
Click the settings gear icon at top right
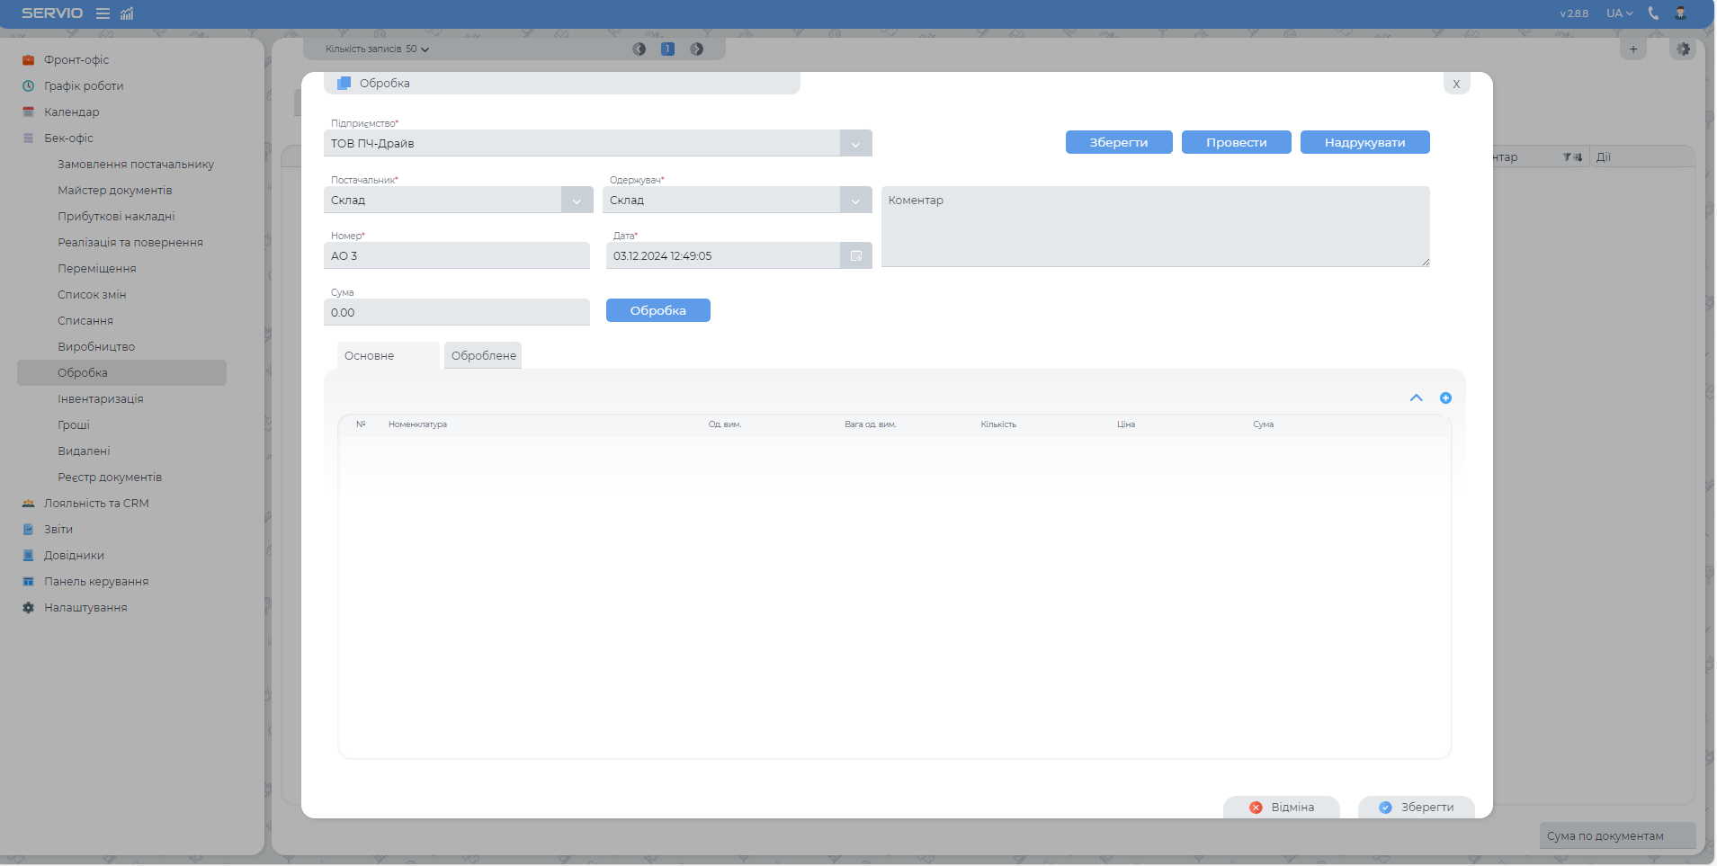point(1683,49)
